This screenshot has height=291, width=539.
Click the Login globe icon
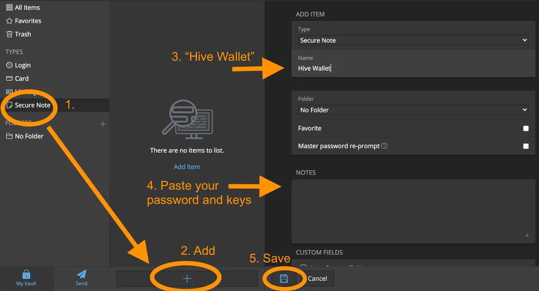point(9,65)
